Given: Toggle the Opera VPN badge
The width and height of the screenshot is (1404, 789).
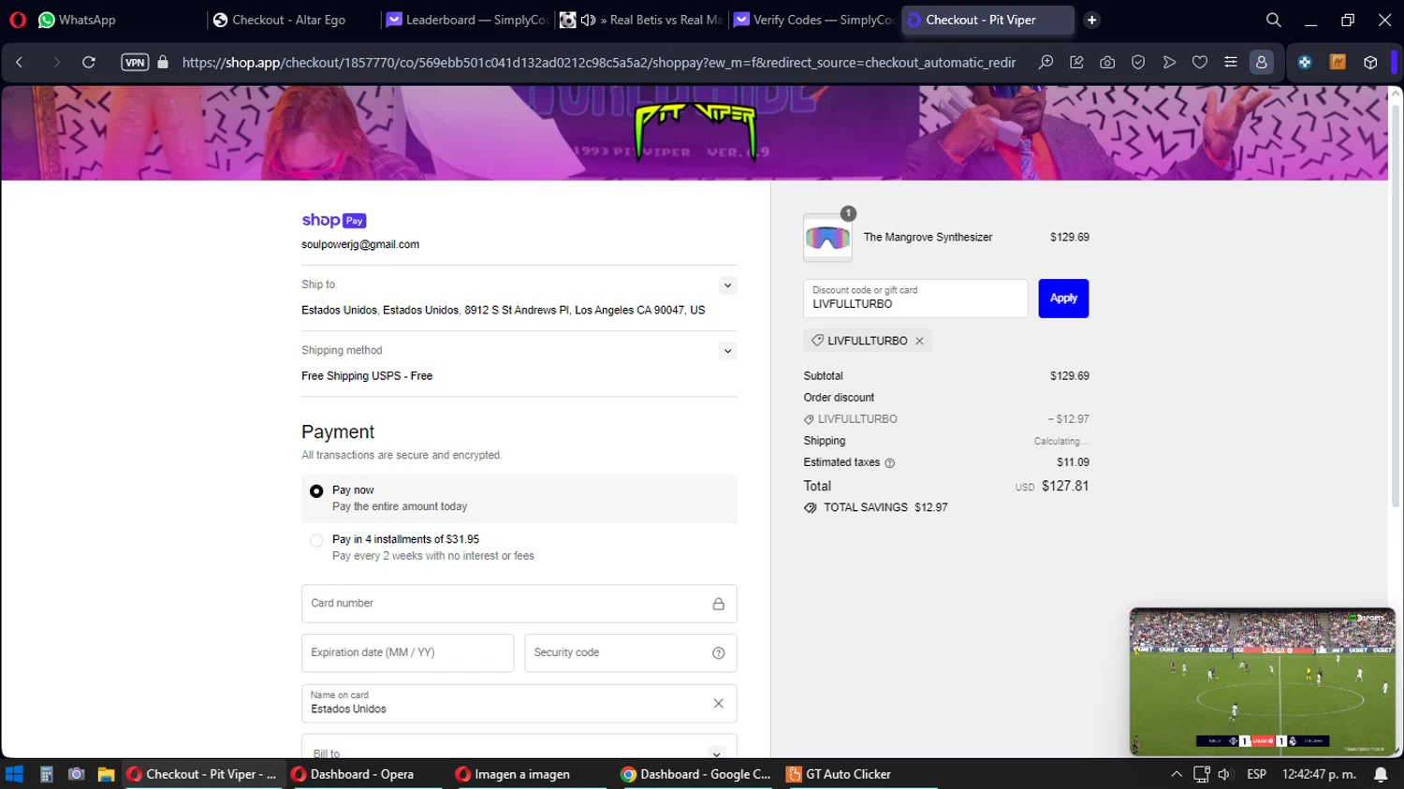Looking at the screenshot, I should [x=135, y=63].
